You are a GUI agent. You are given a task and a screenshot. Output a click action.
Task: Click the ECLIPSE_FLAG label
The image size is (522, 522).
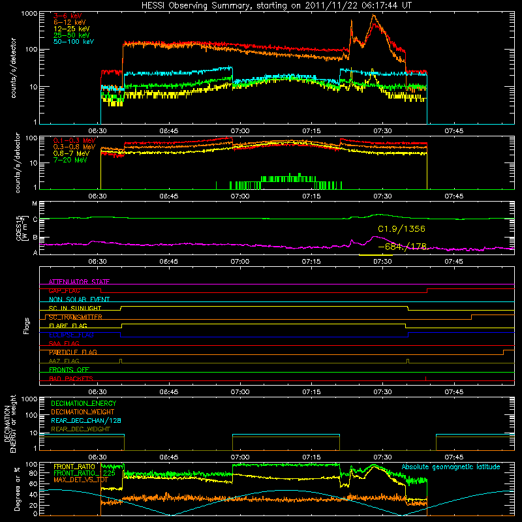pos(71,335)
